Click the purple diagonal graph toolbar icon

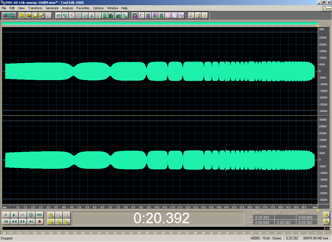coord(135,16)
